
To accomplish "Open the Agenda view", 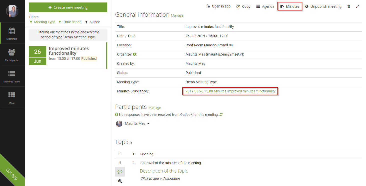I will pyautogui.click(x=265, y=6).
